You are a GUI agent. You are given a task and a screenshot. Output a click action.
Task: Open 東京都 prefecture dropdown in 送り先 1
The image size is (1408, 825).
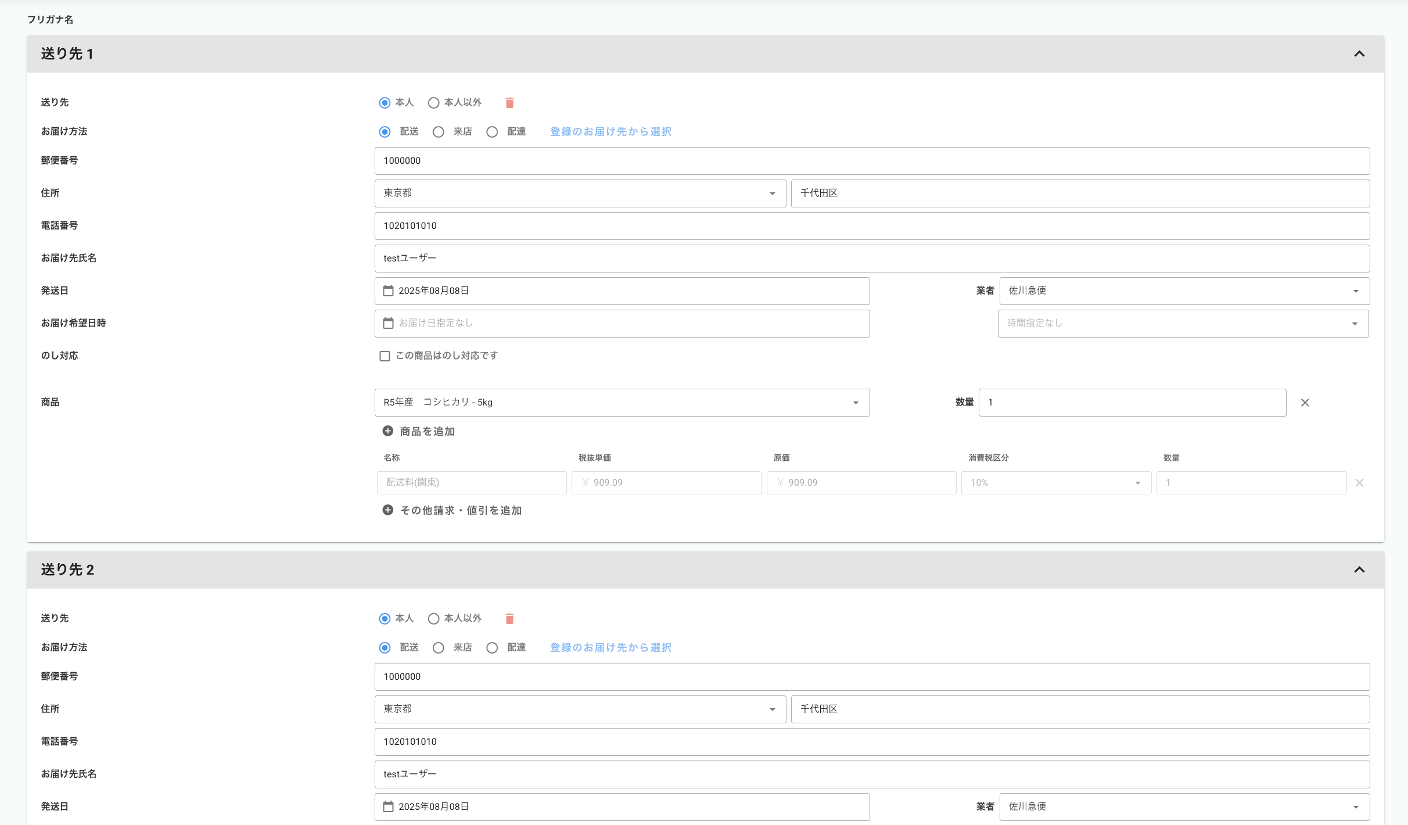pyautogui.click(x=580, y=193)
